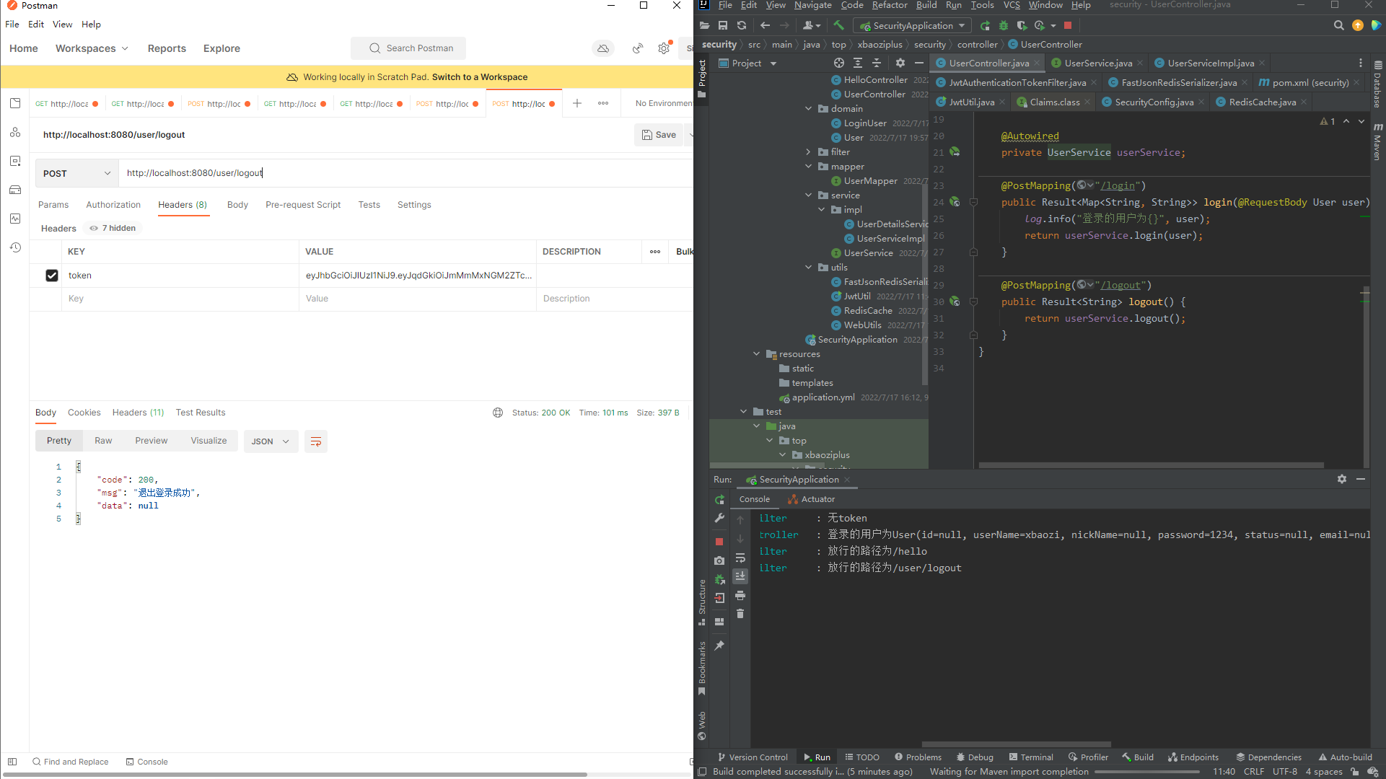This screenshot has height=779, width=1386.
Task: Open the Monitors sidebar icon in Postman
Action: (x=15, y=219)
